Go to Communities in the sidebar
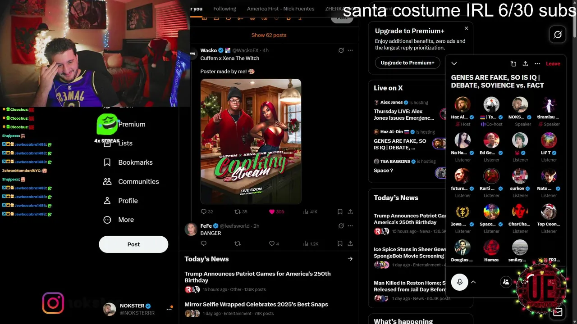The height and width of the screenshot is (324, 577). pos(131,181)
